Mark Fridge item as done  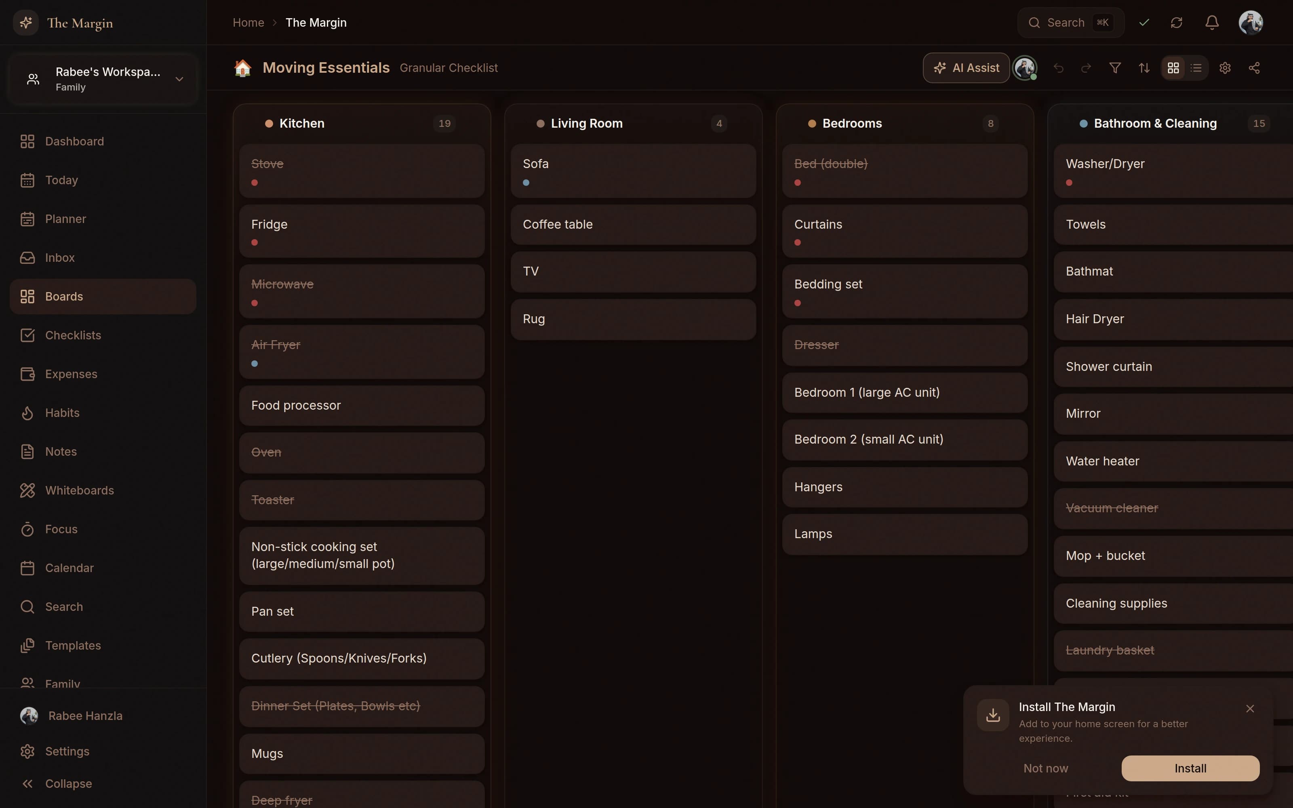362,231
